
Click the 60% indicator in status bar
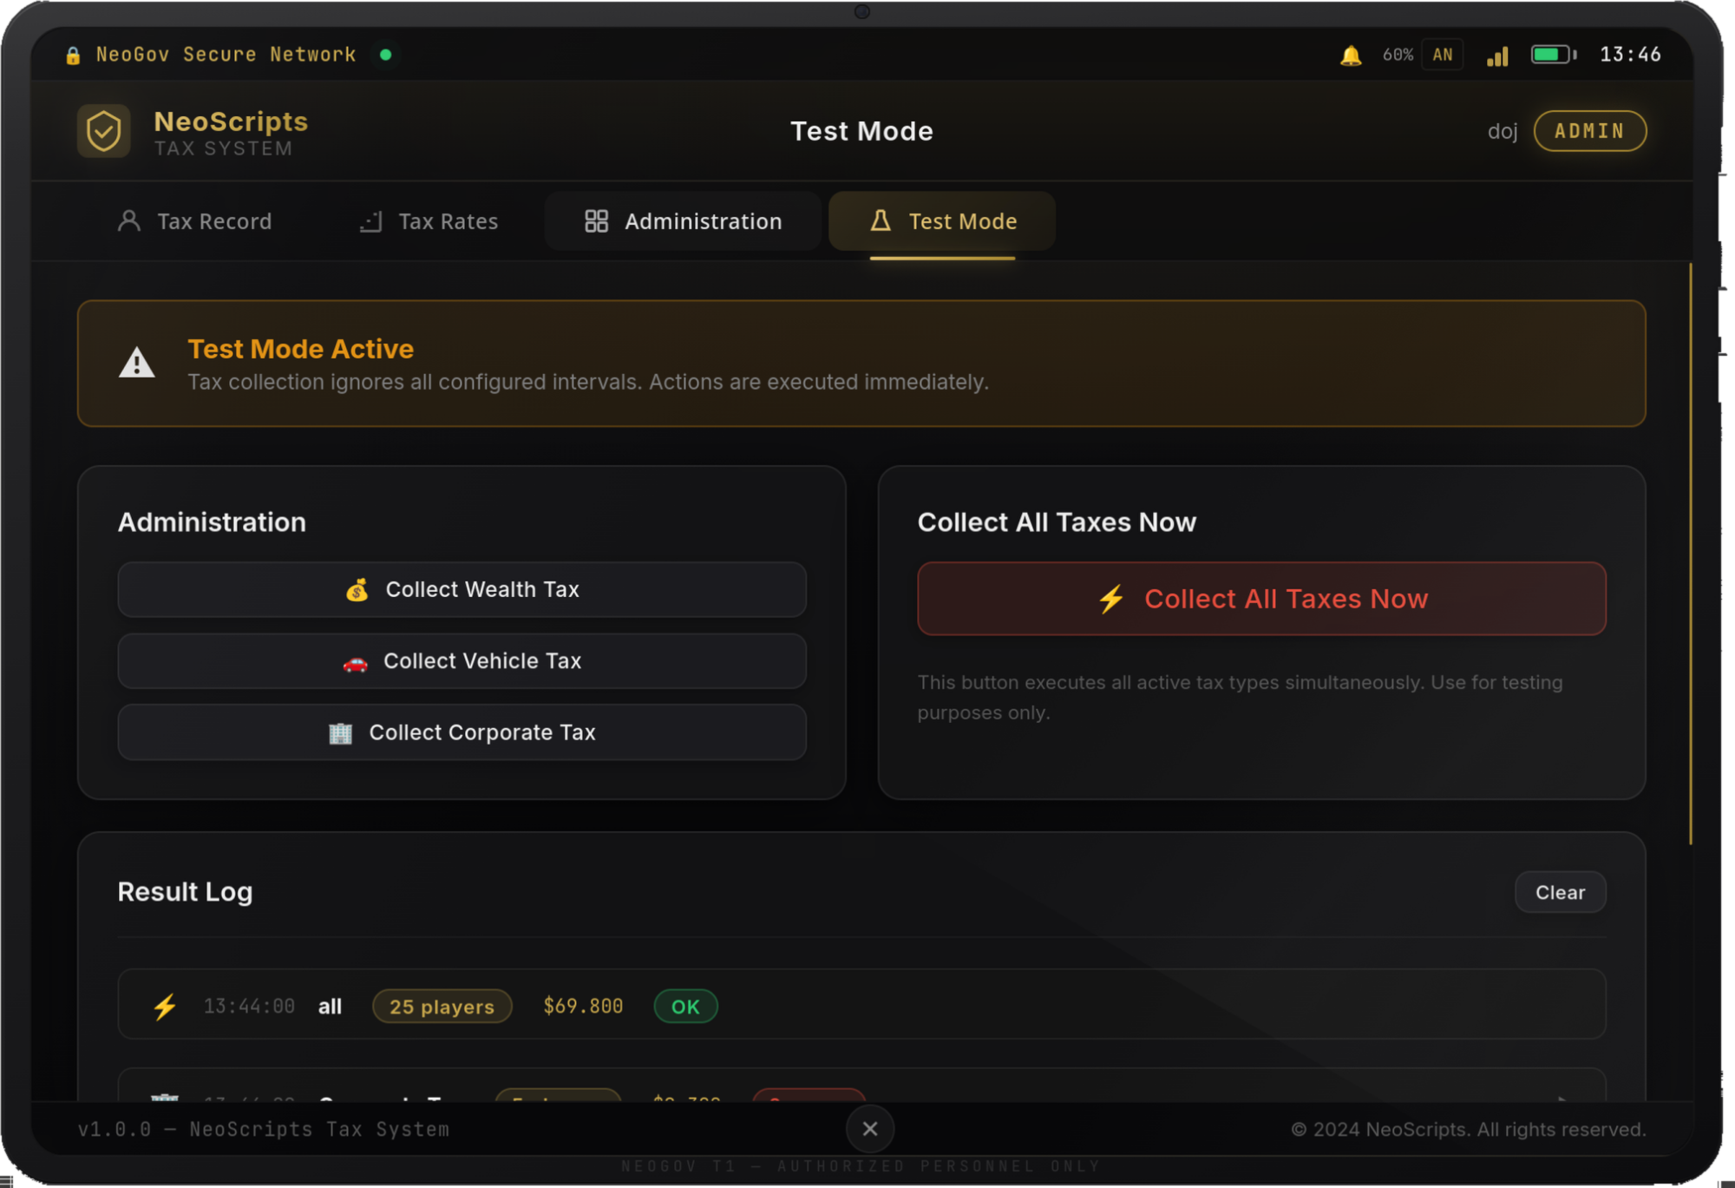pos(1398,55)
